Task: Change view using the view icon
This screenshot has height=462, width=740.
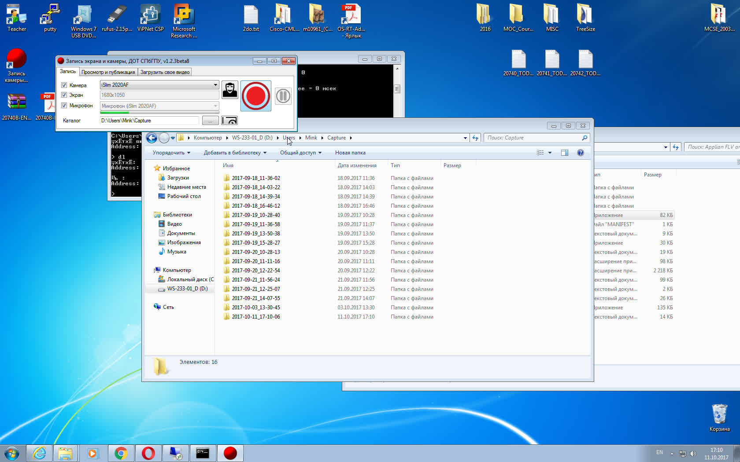Action: tap(540, 153)
